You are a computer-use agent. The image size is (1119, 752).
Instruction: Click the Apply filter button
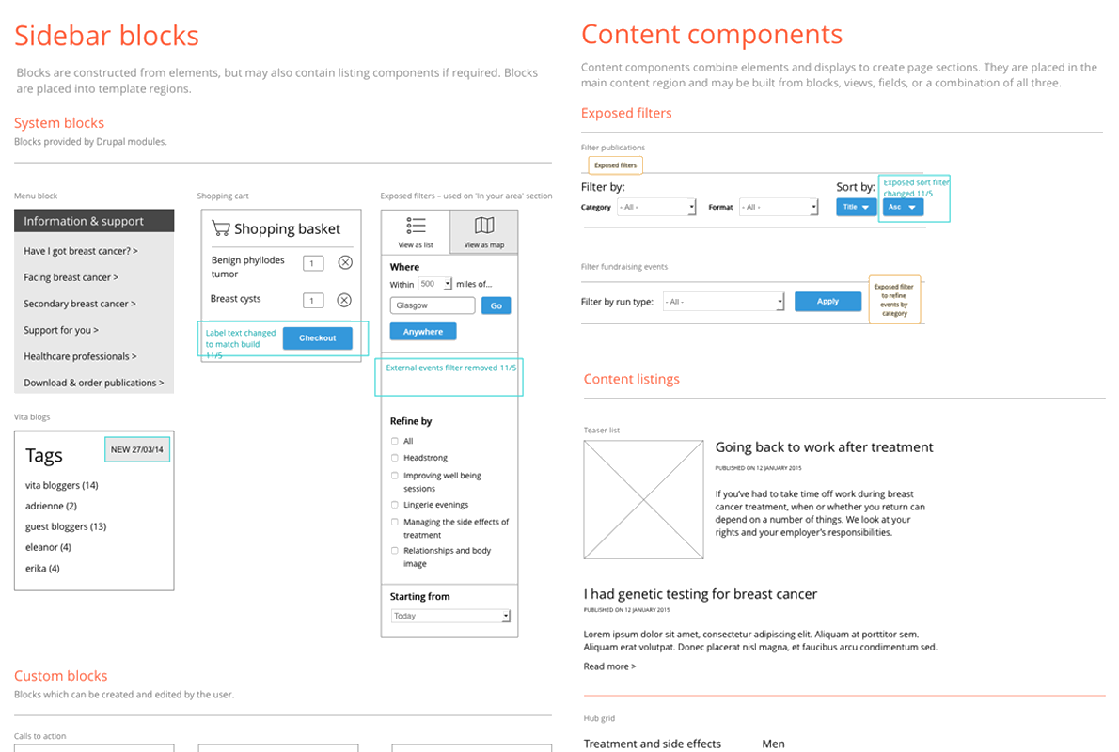click(827, 301)
